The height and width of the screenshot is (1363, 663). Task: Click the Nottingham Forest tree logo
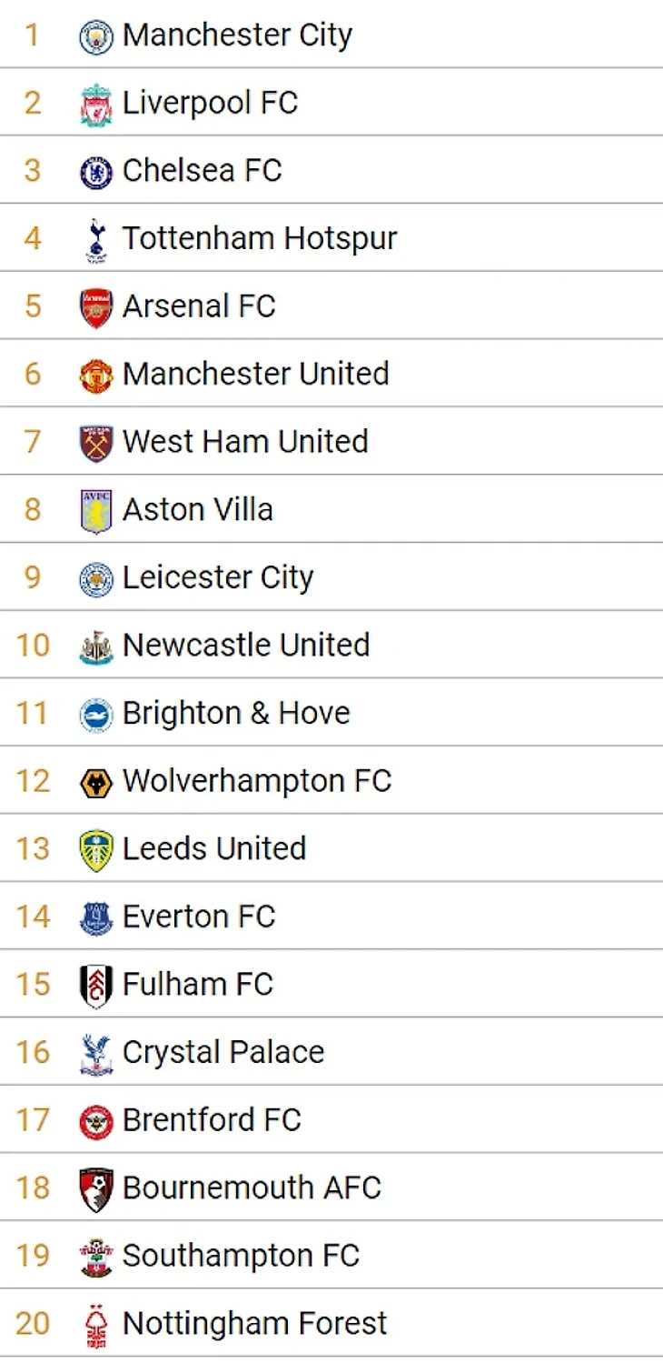(96, 1325)
